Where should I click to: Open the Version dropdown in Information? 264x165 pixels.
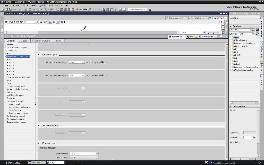[255, 137]
